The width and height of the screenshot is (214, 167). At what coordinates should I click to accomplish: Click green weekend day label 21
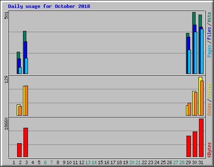(138, 162)
